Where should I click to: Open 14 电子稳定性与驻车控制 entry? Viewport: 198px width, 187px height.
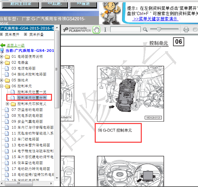tap(33, 151)
